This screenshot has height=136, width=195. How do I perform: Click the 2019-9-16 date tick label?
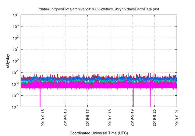pos(65,118)
